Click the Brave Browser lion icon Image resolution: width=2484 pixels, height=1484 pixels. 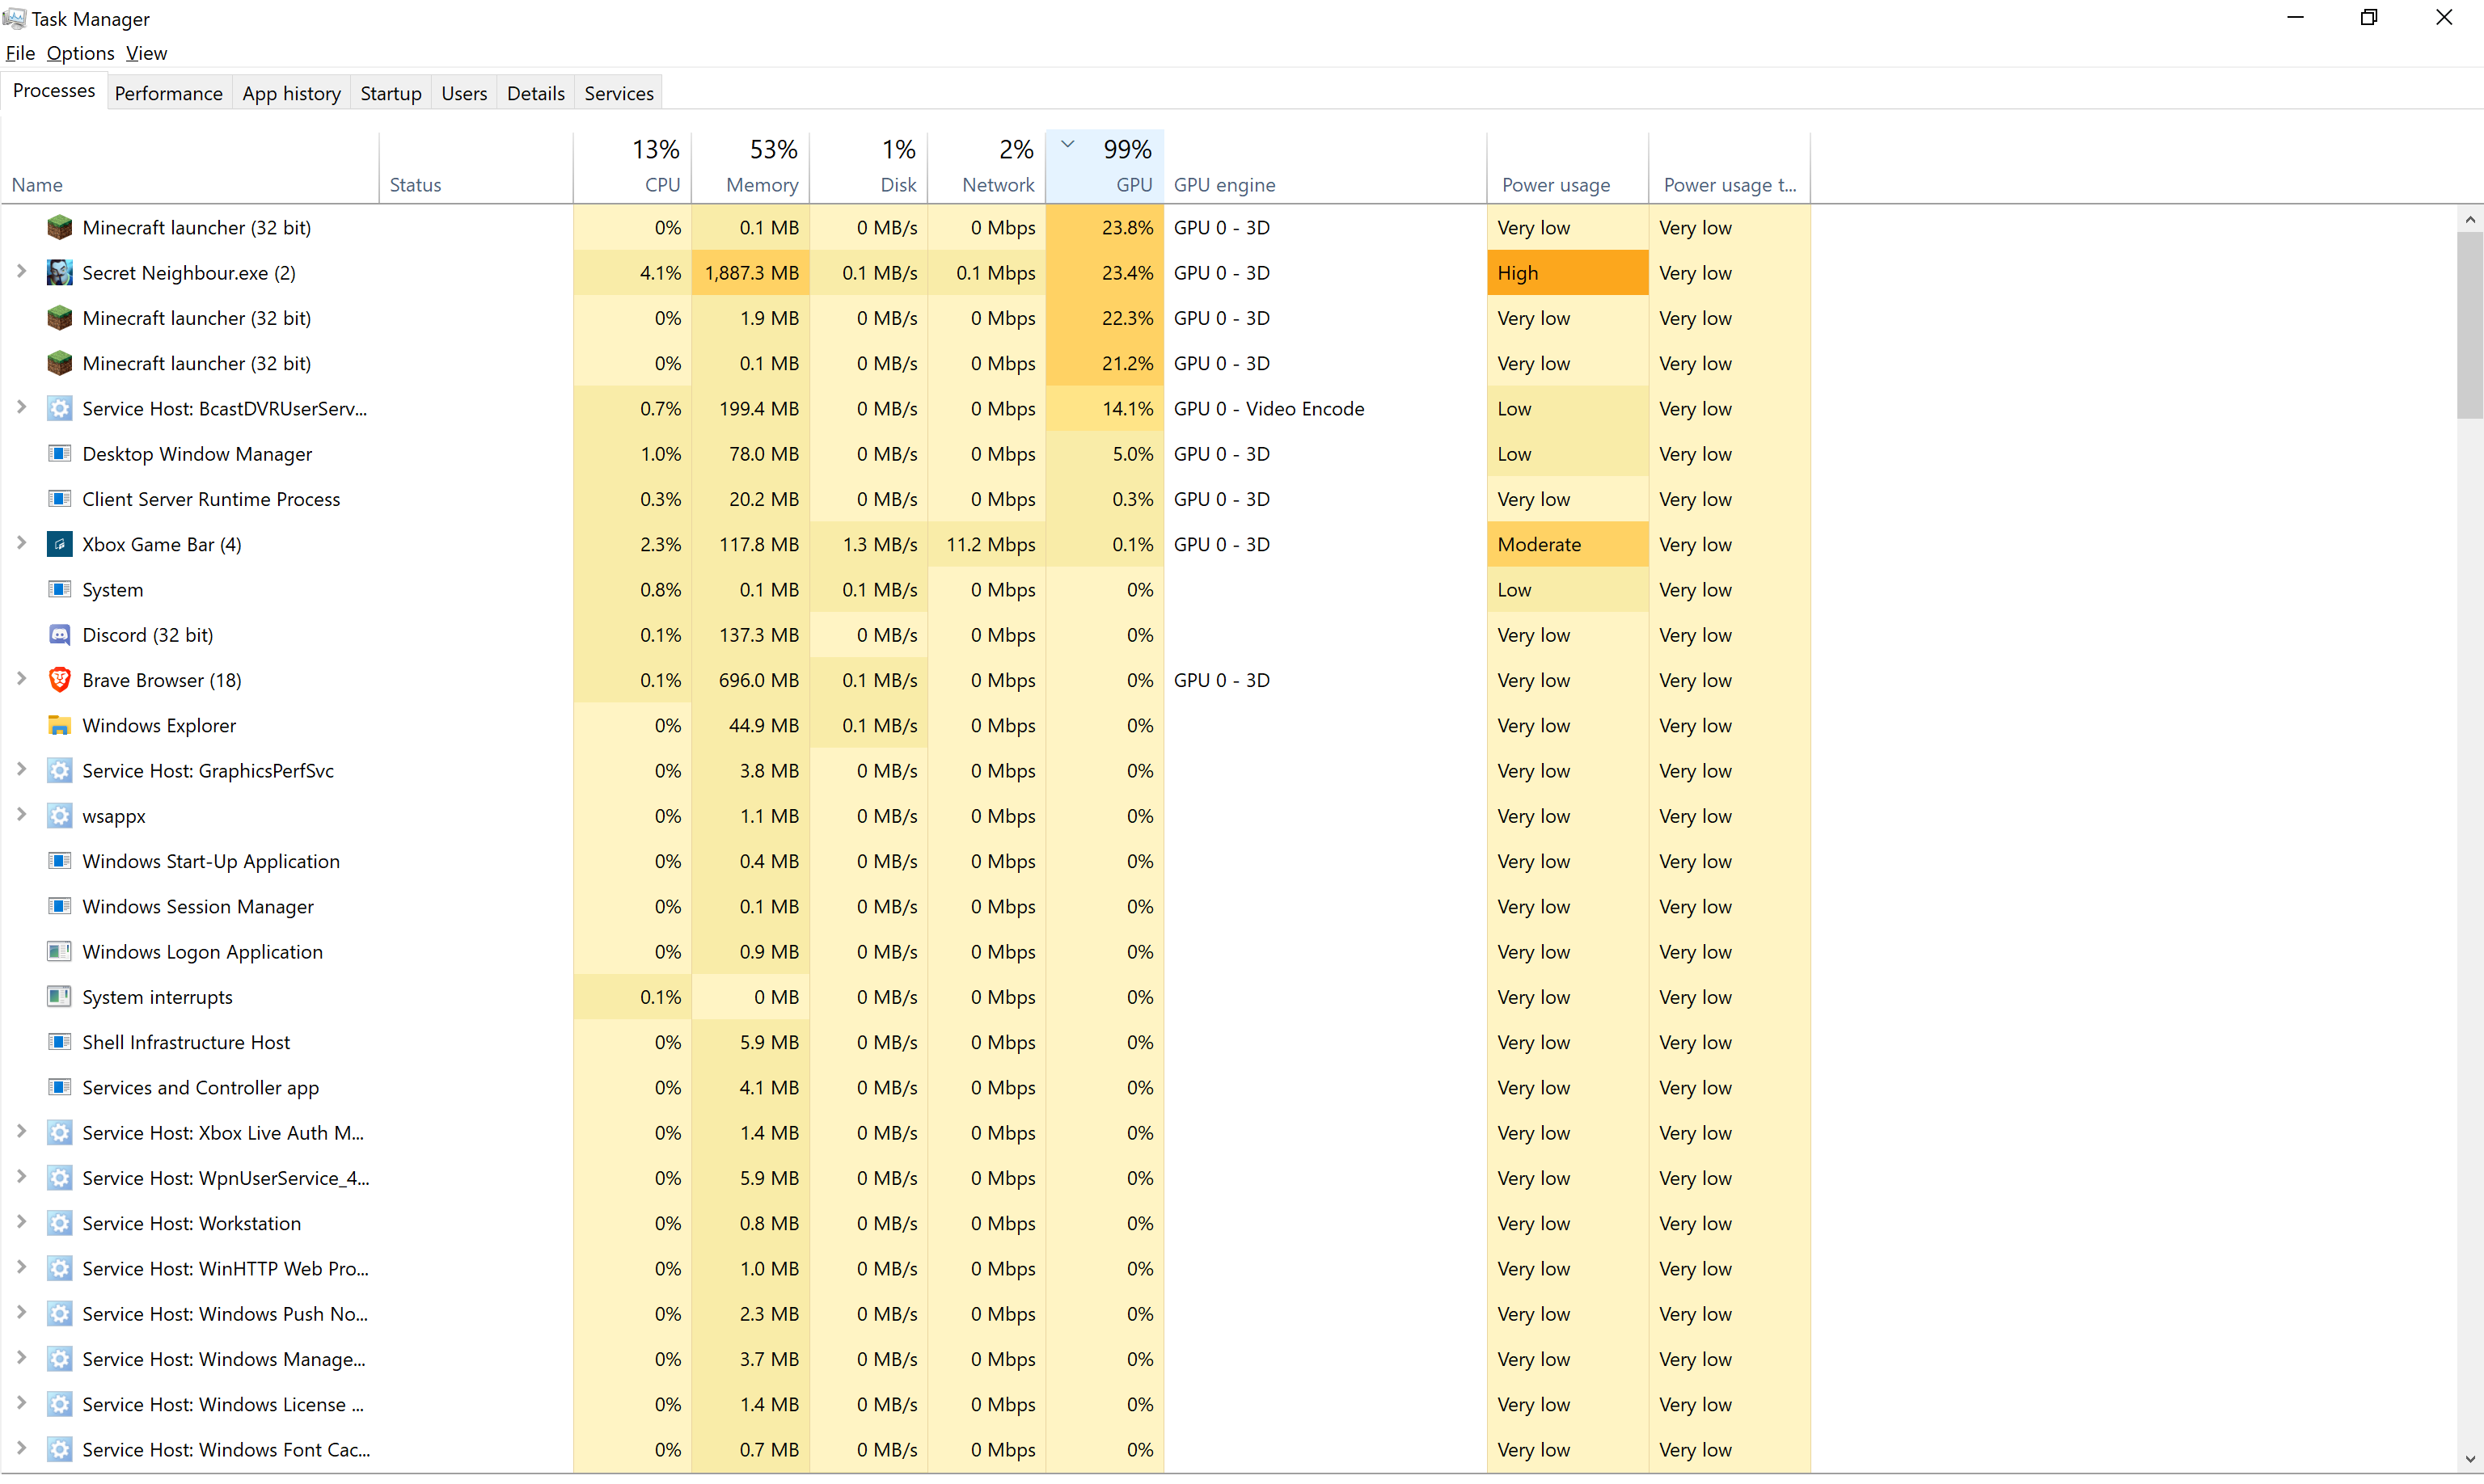click(59, 680)
